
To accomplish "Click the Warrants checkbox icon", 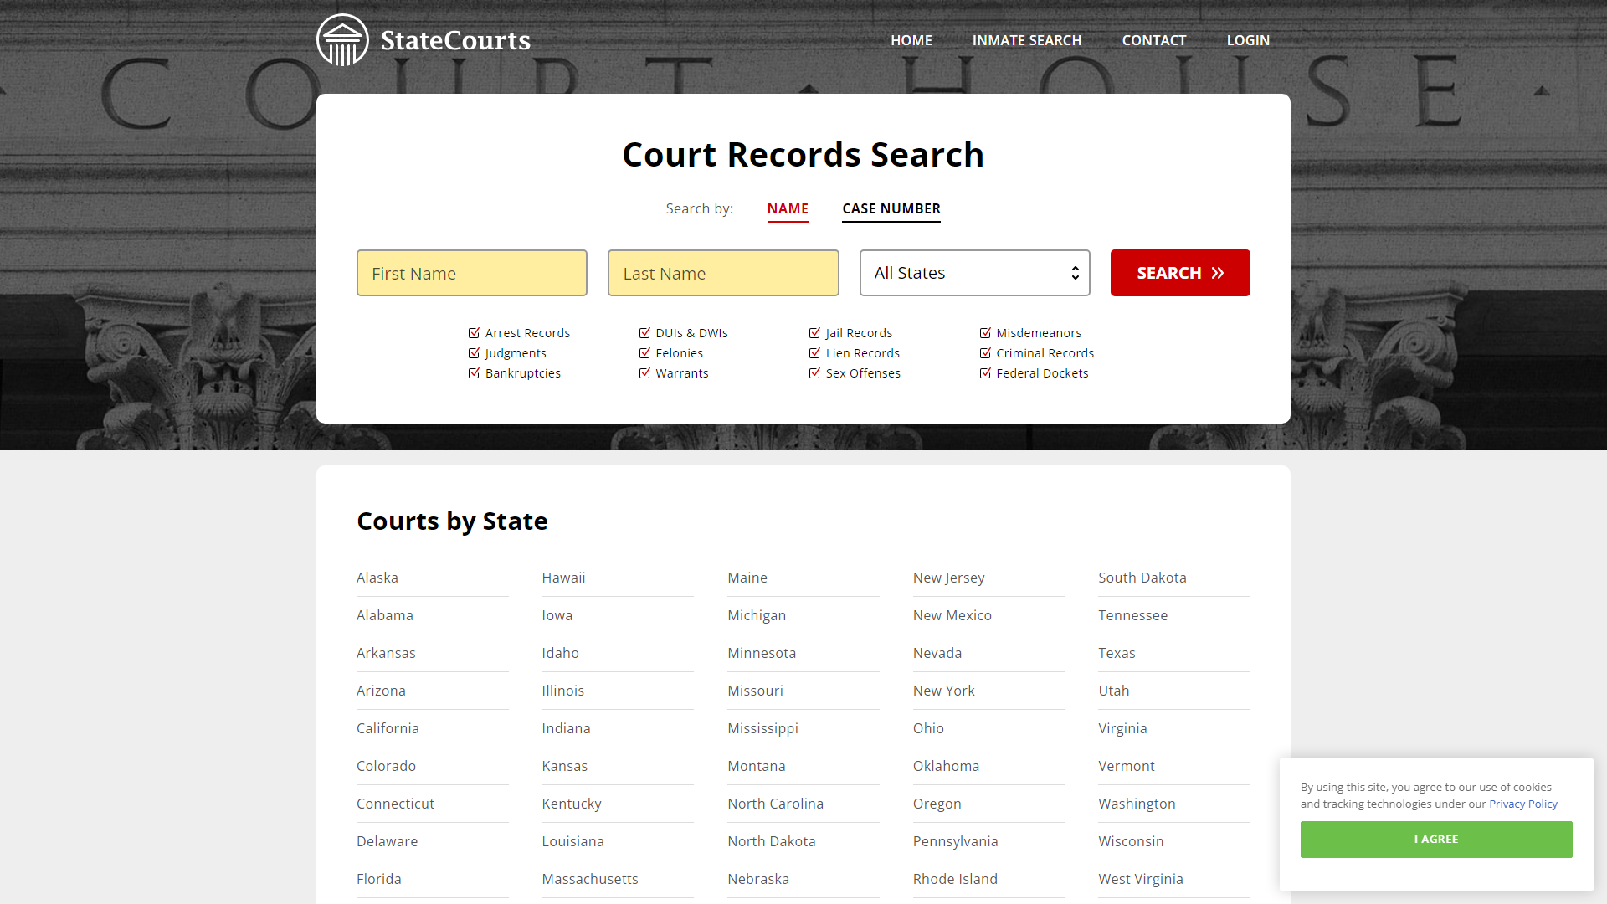I will click(644, 373).
